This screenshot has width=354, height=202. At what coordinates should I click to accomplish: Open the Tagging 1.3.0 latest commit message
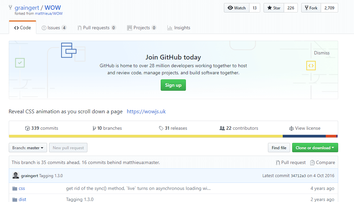coord(51,176)
